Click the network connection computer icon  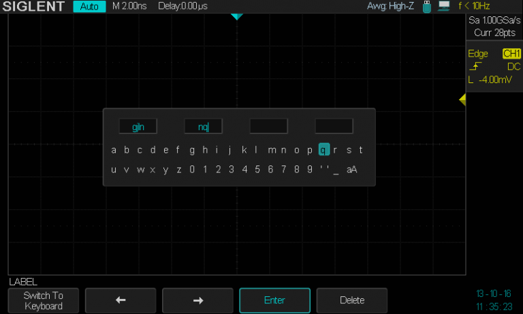click(x=444, y=6)
